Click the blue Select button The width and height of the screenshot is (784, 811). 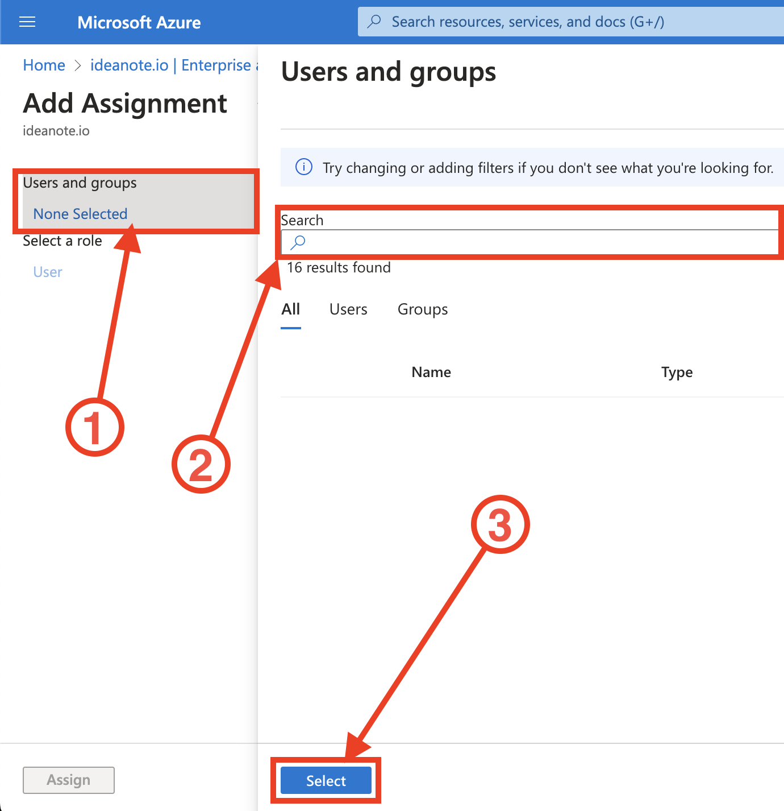326,780
